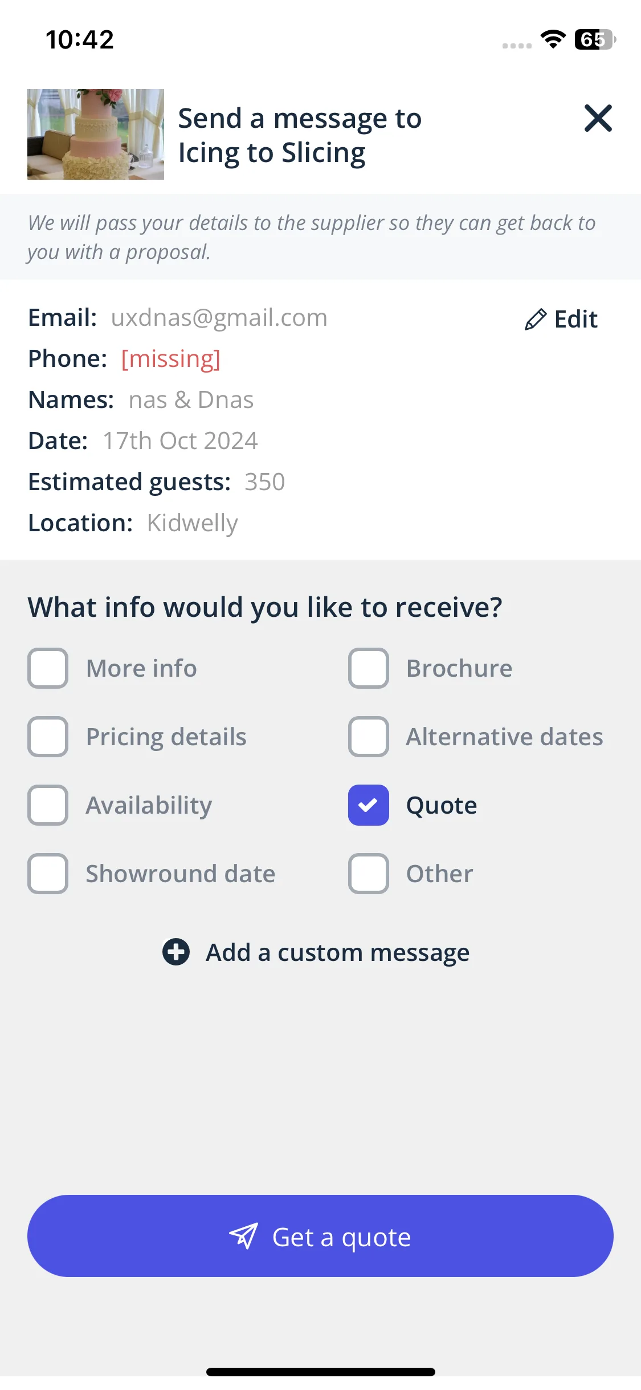Tick the Showround date checkbox

[48, 874]
